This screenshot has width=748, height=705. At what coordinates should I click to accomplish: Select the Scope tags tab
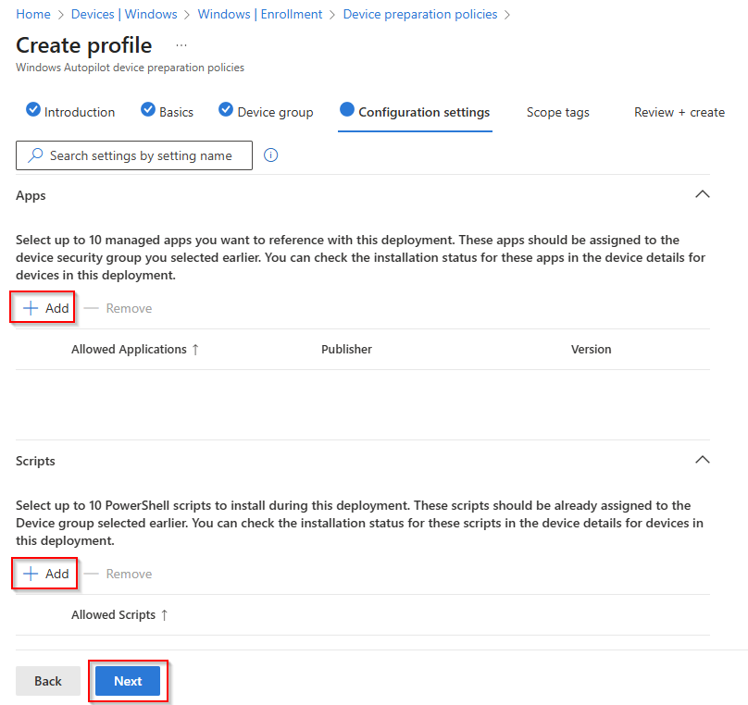[557, 112]
